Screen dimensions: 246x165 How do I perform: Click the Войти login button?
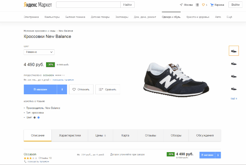(235, 5)
